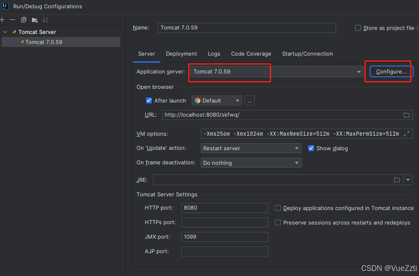This screenshot has width=419, height=276.
Task: Click the HTTP port field
Action: 224,208
